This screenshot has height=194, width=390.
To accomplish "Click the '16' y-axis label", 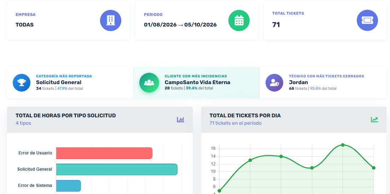I will [x=213, y=149].
